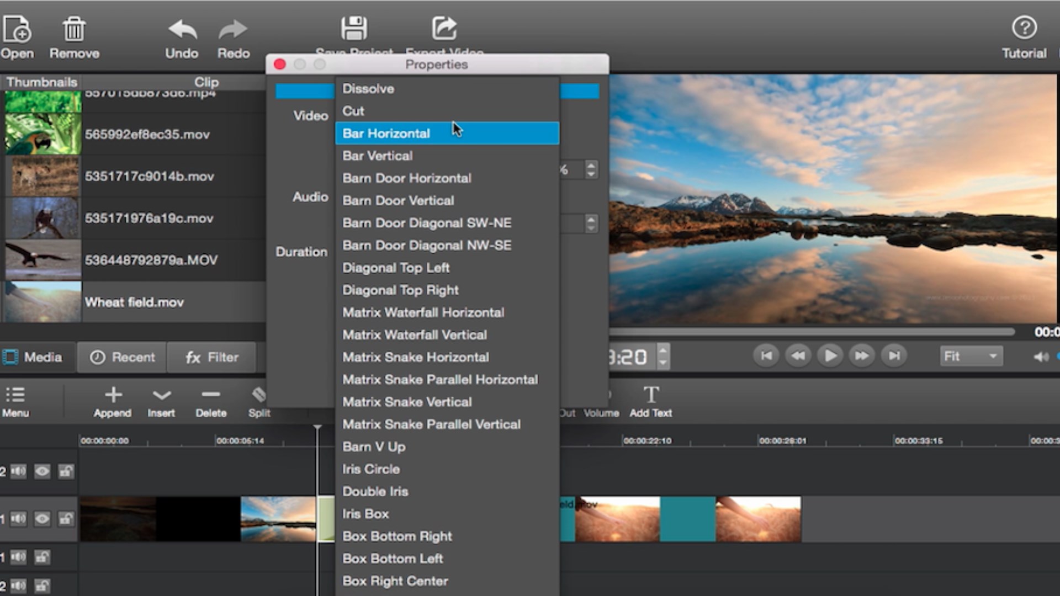Open the Fit zoom dropdown

coord(971,356)
